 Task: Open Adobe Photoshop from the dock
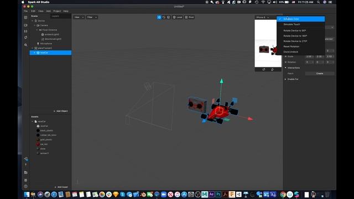click(x=218, y=194)
